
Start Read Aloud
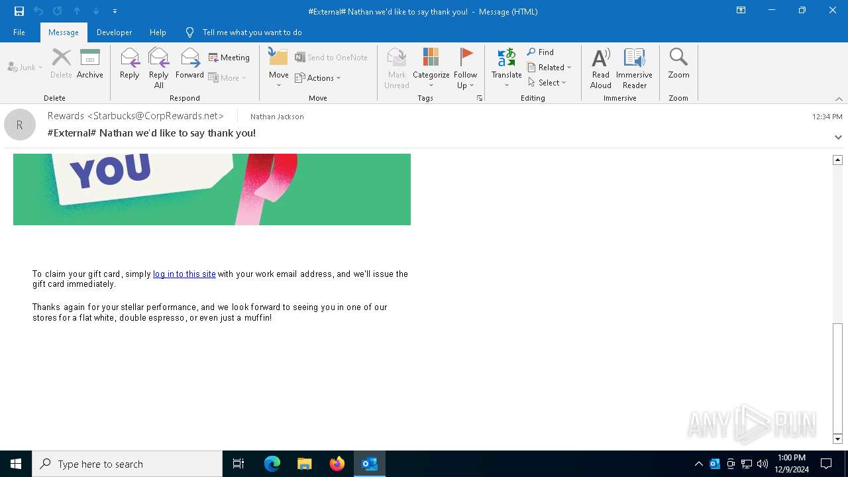coord(601,68)
